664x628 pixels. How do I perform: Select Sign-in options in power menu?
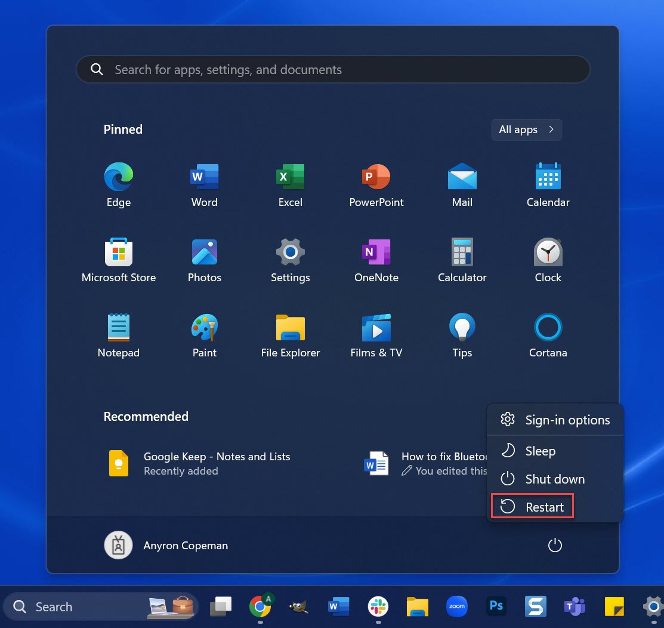click(555, 420)
